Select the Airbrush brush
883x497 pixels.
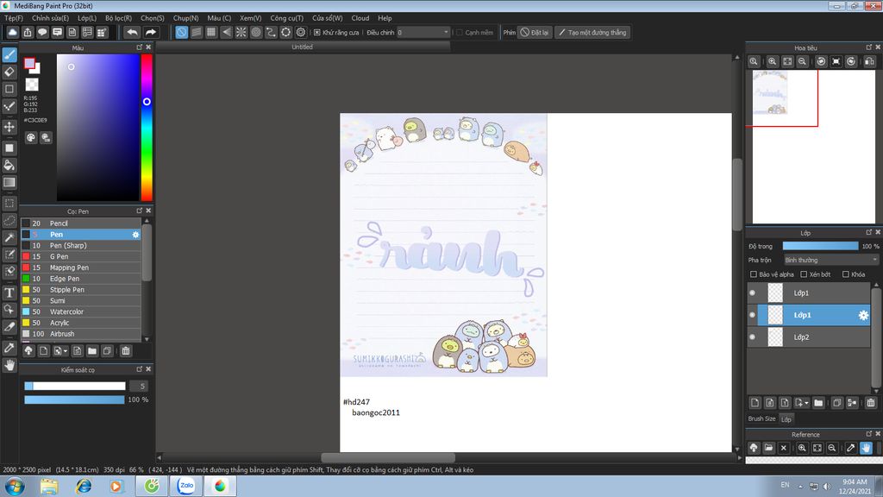coord(81,334)
